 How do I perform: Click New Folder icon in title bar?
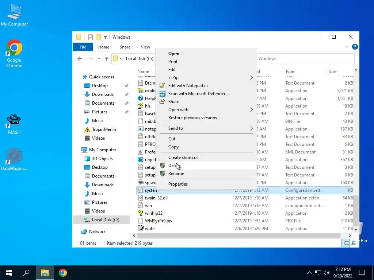pos(99,37)
